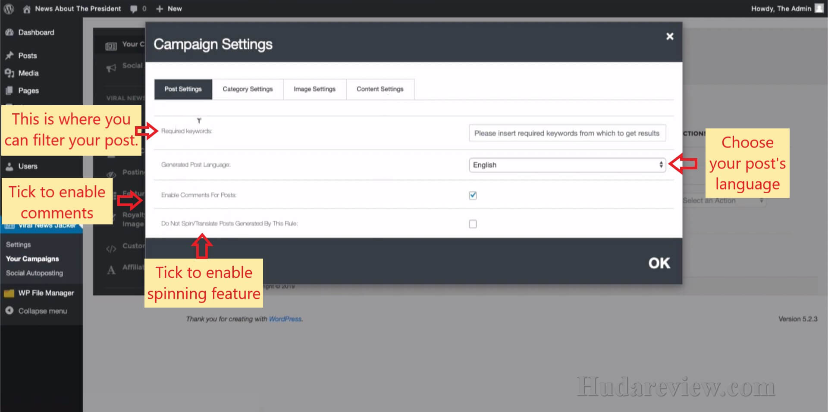Focus the Required keywords input field
This screenshot has height=412, width=828.
567,133
